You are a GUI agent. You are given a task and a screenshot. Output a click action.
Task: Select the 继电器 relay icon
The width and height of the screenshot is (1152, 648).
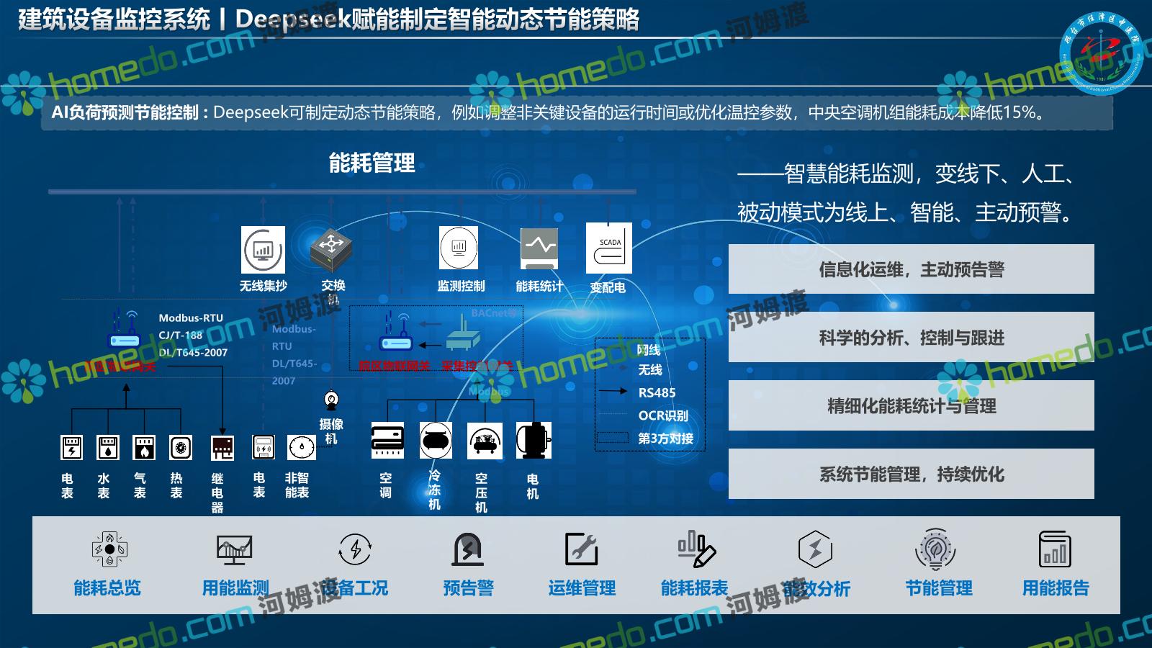(222, 448)
